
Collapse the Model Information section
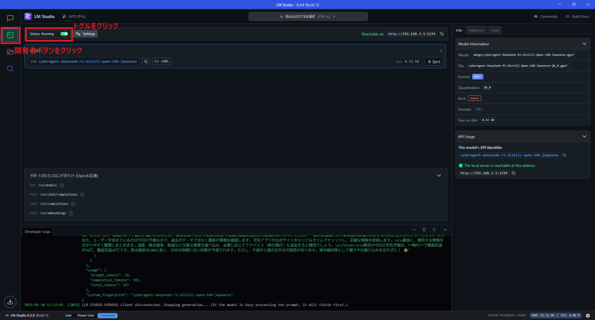584,44
